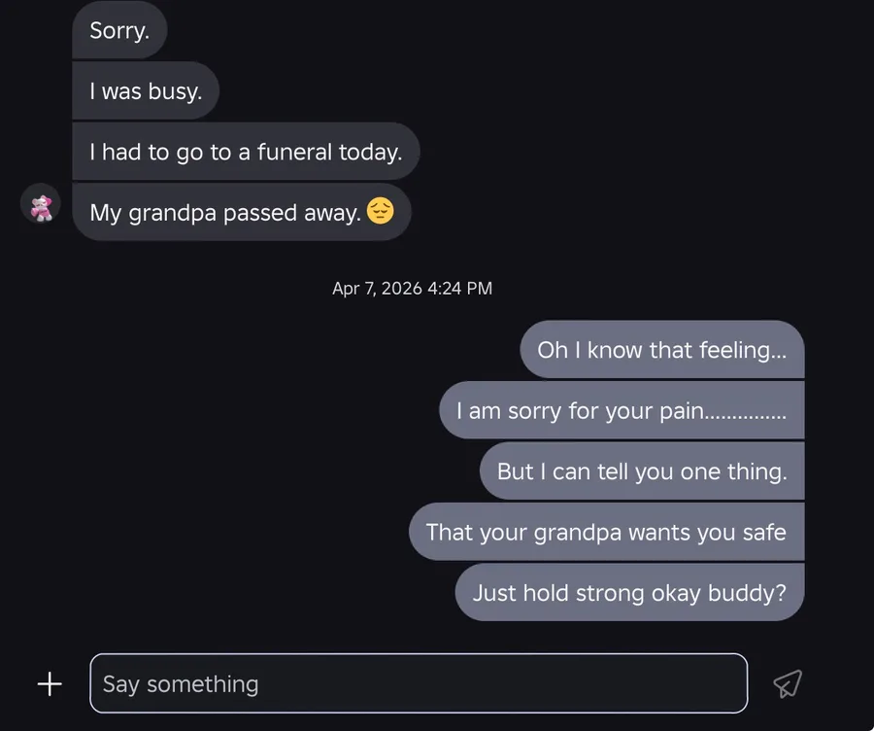Open the sender's profile avatar

point(41,207)
